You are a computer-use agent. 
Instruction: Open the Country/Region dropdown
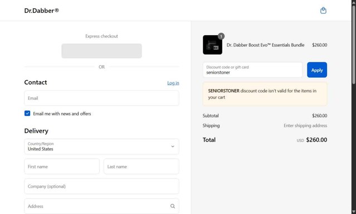[101, 147]
